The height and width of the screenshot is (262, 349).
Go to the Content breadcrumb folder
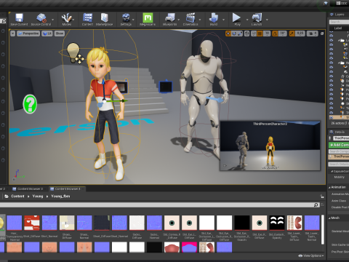tap(17, 196)
